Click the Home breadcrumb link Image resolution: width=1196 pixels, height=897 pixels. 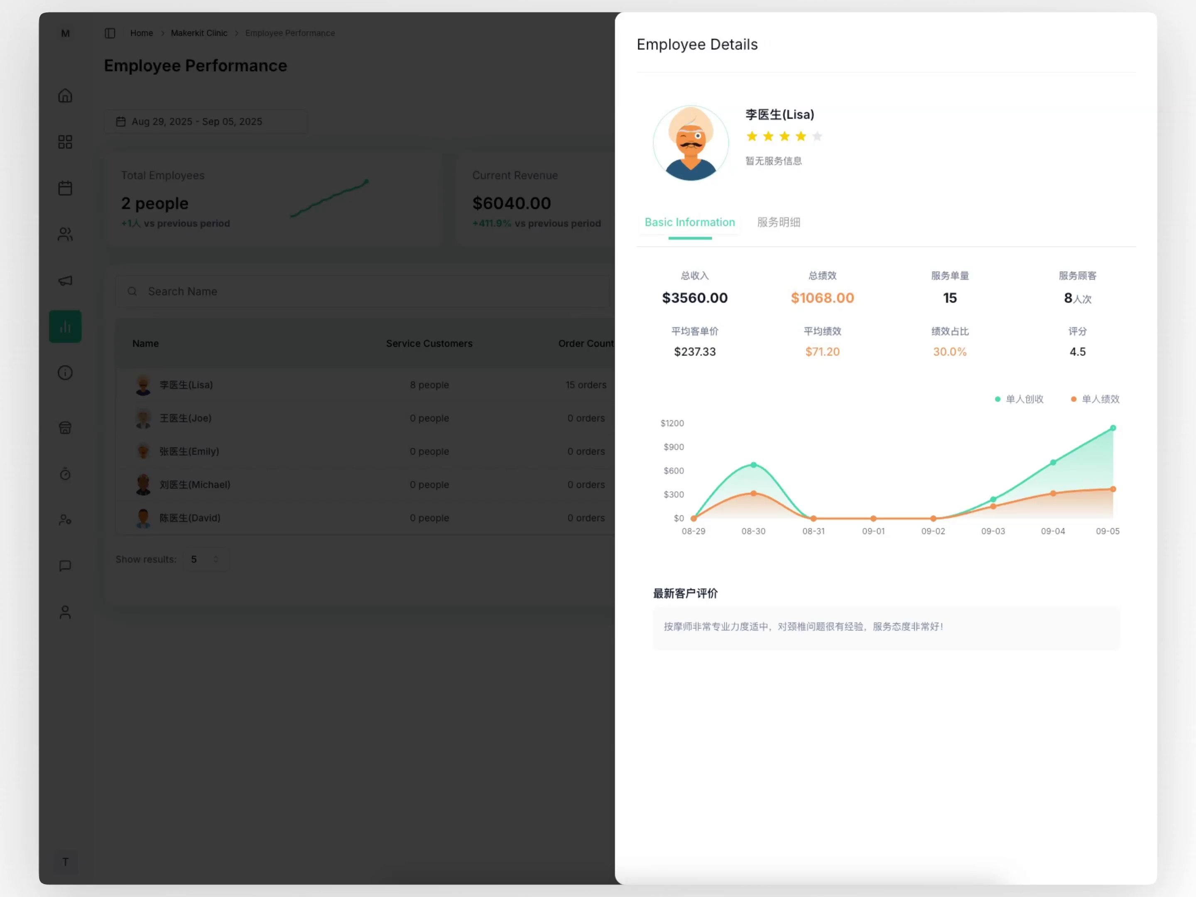[x=141, y=33]
